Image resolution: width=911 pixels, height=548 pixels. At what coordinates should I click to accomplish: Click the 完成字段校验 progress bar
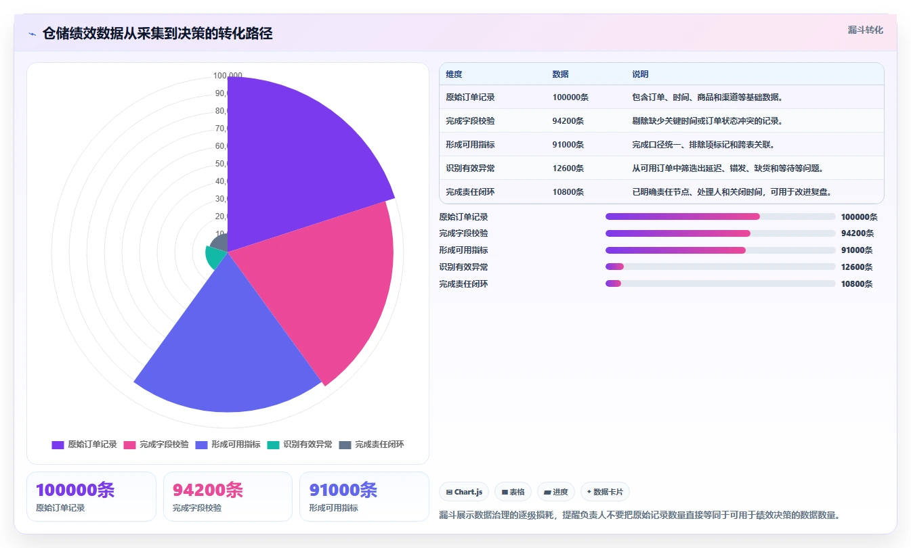720,233
